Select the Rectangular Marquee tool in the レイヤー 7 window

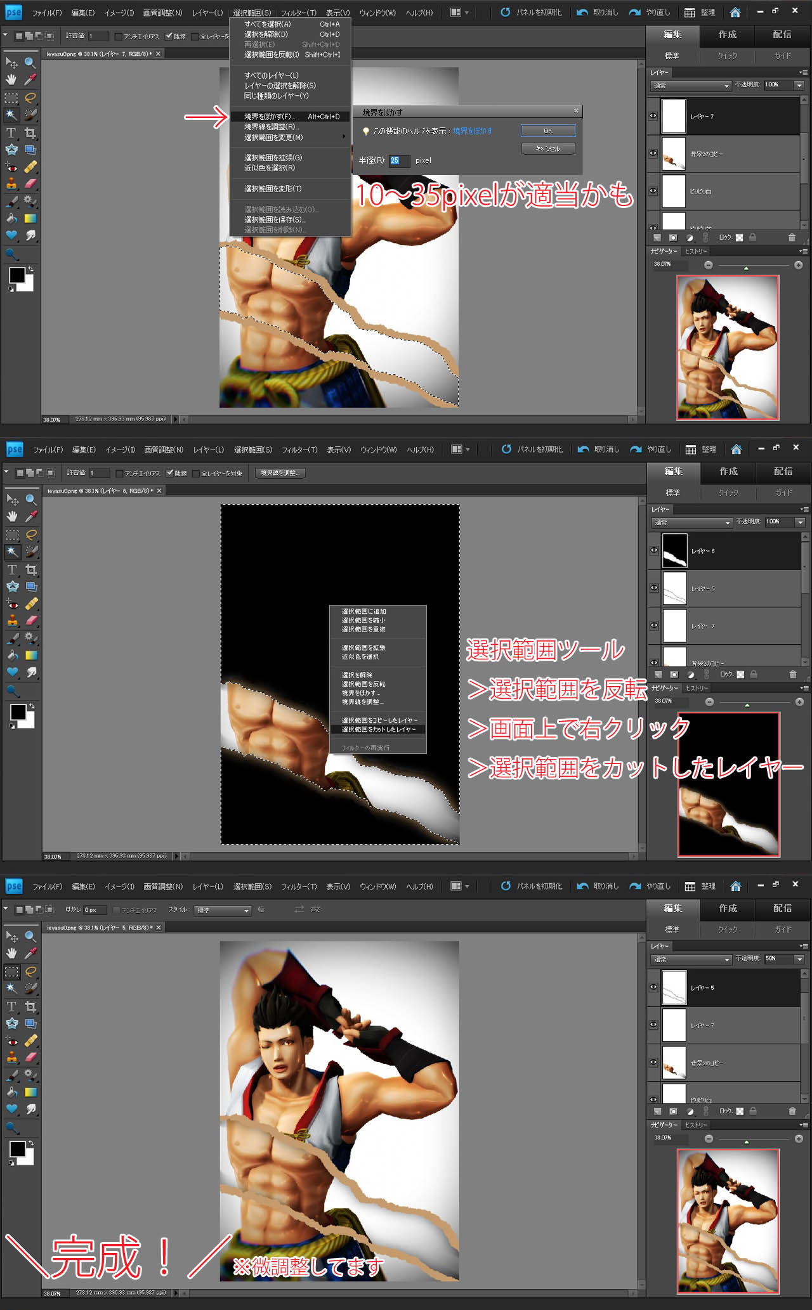tap(11, 98)
